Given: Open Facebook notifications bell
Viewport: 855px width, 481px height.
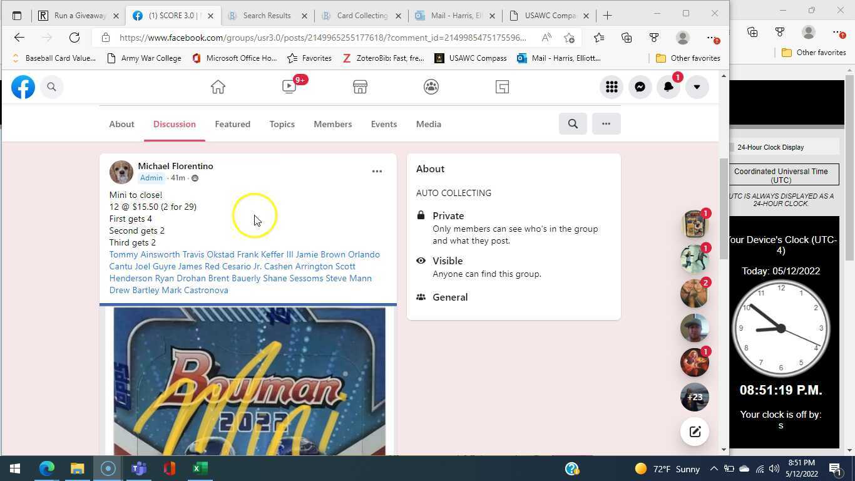Looking at the screenshot, I should click(668, 87).
